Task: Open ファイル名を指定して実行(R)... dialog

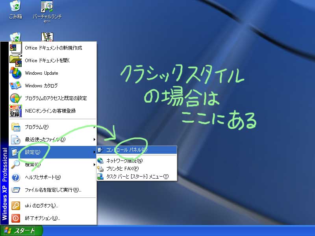Action: point(53,190)
